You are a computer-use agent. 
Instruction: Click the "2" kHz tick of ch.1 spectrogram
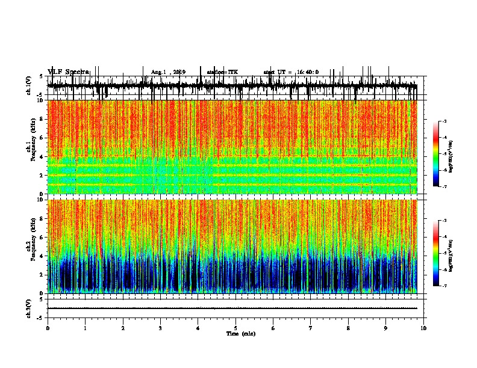[42, 175]
